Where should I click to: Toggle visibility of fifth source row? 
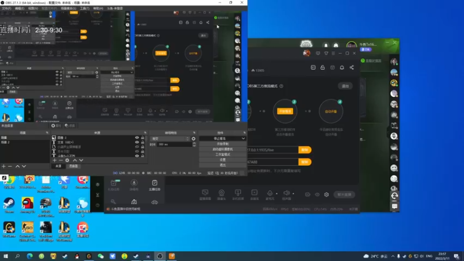(137, 155)
